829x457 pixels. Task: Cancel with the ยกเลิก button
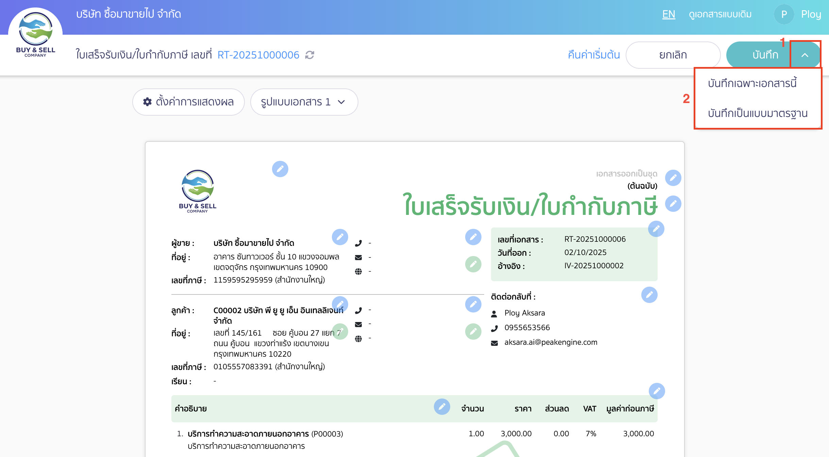(x=674, y=55)
